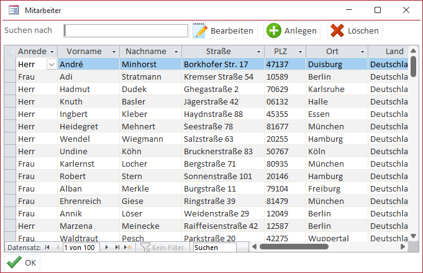Click record selector for the Alban Merkle row
The width and height of the screenshot is (423, 273).
tap(10, 188)
